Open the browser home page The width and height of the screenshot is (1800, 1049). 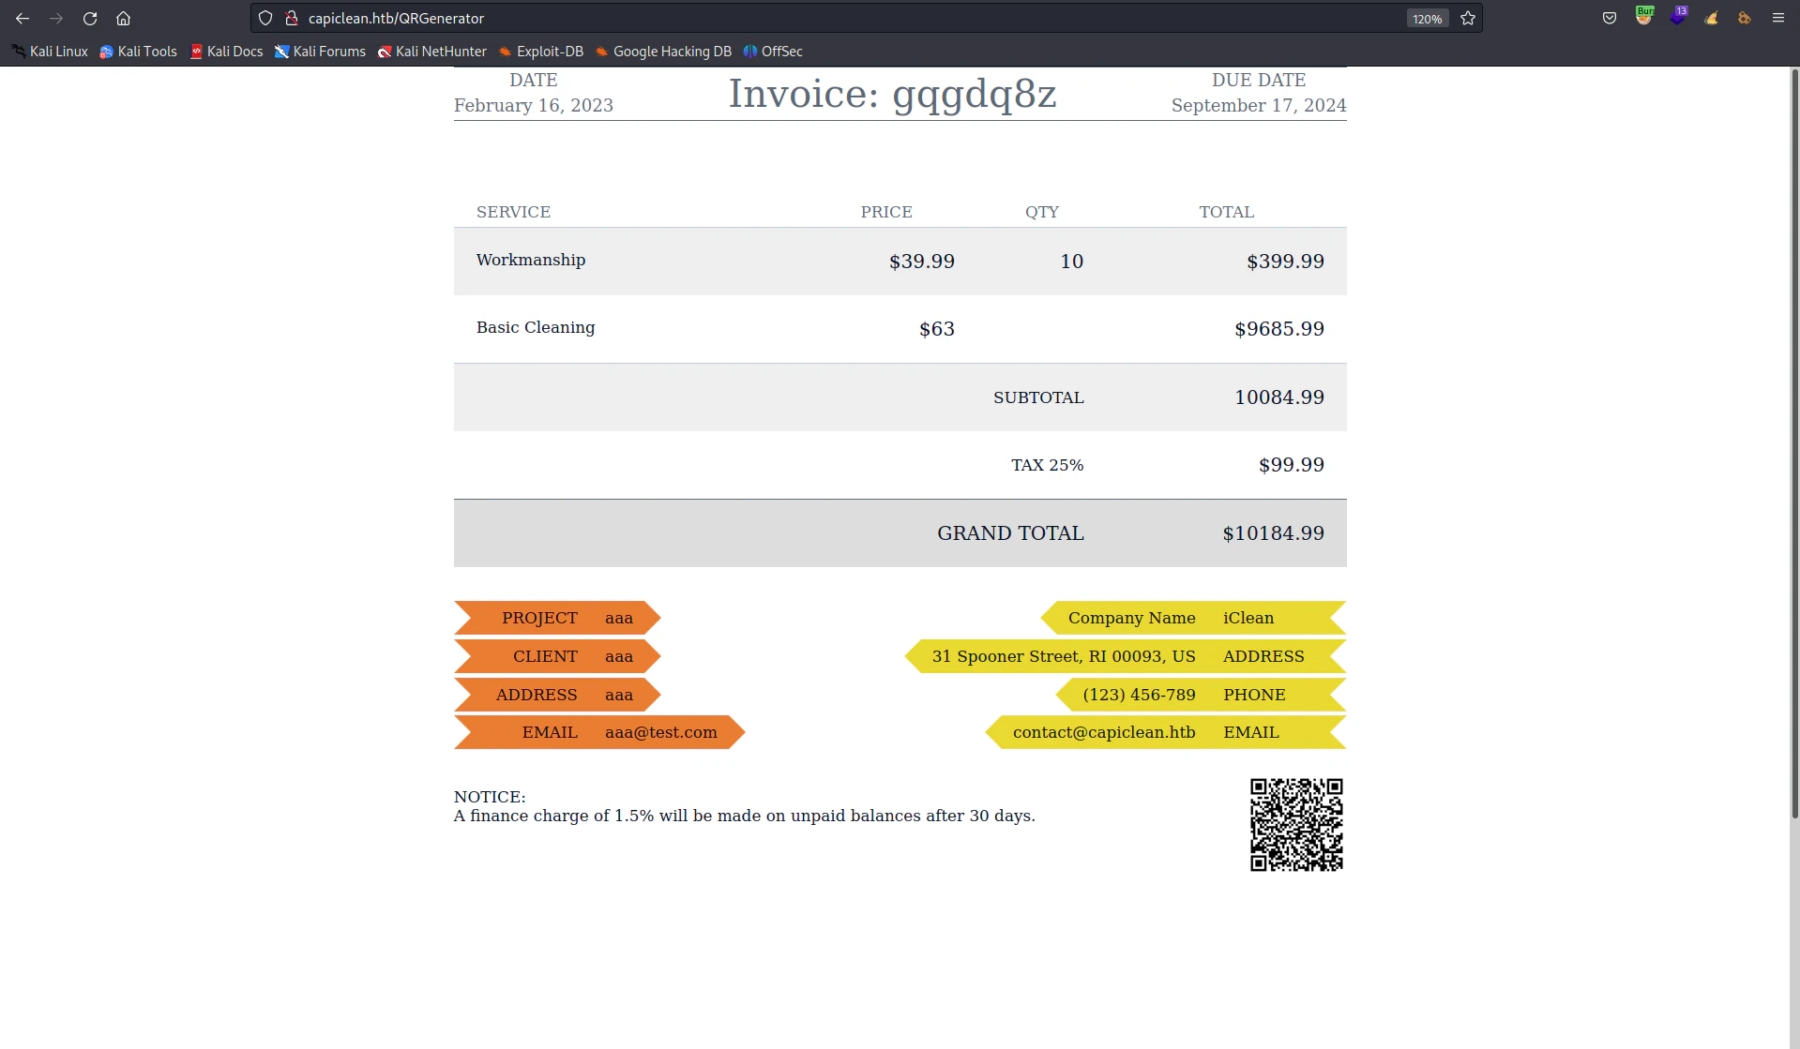click(x=123, y=19)
